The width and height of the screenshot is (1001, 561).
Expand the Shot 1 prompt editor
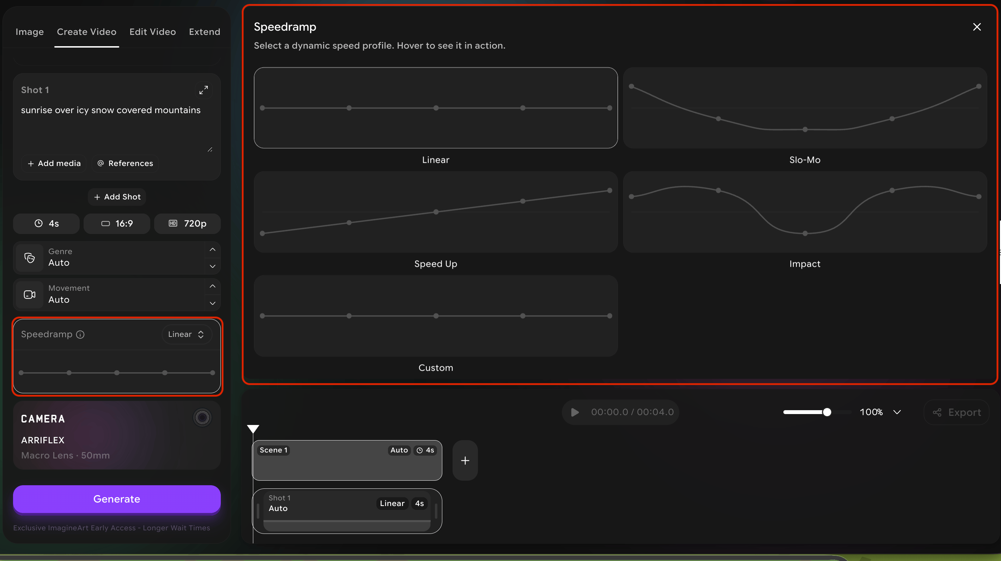(x=204, y=90)
